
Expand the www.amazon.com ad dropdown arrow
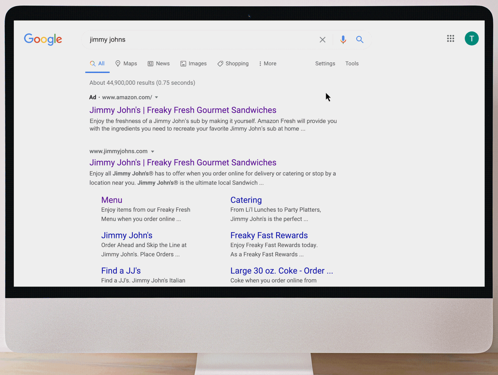click(156, 97)
